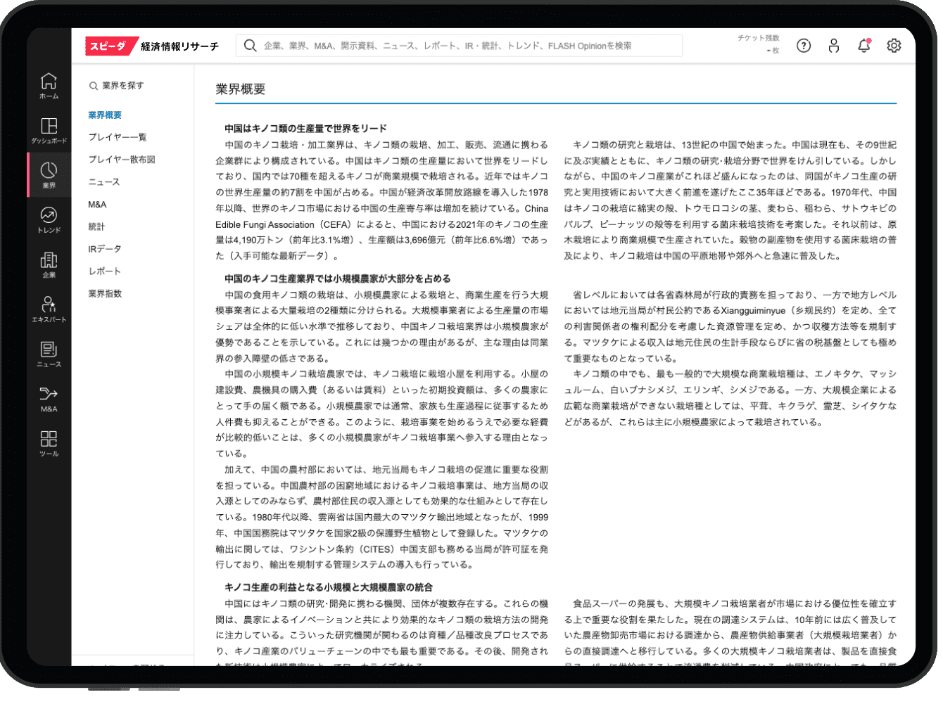
Task: Select 統計 in the side menu
Action: 96,226
